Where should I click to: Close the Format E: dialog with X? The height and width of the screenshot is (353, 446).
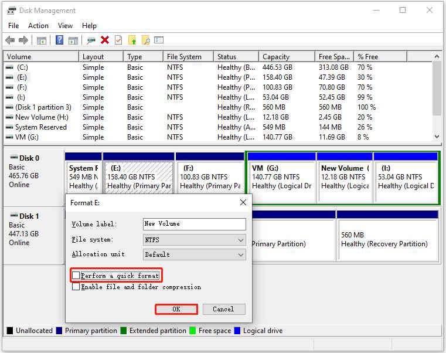tap(243, 202)
